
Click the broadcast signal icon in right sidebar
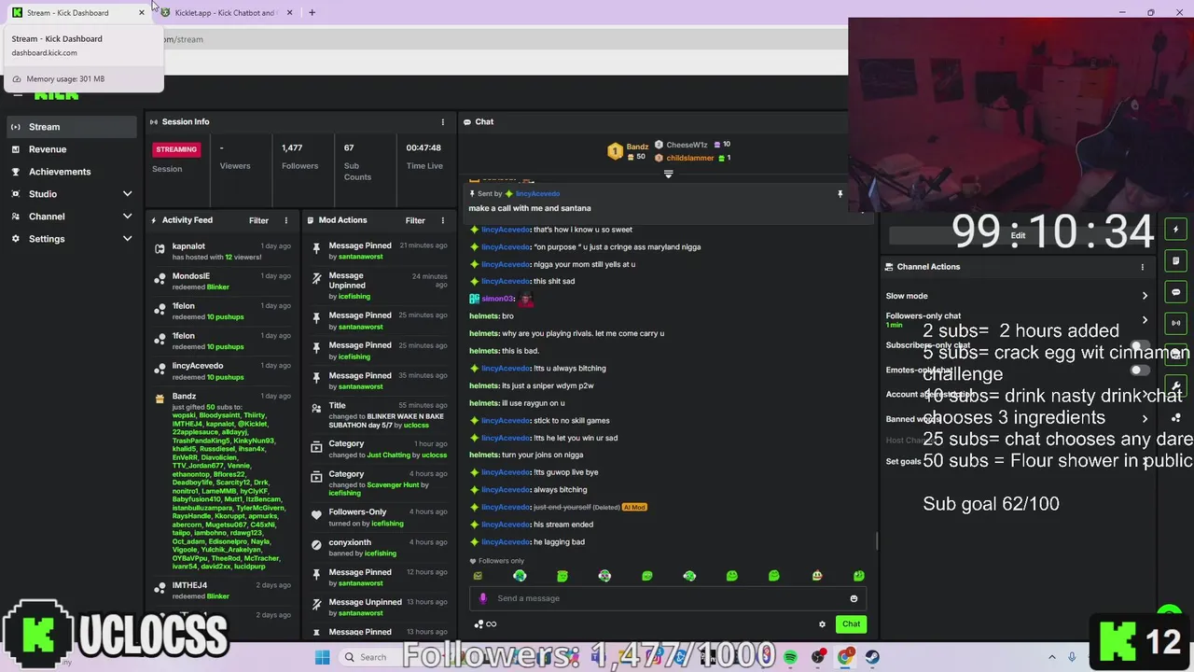pos(1175,323)
